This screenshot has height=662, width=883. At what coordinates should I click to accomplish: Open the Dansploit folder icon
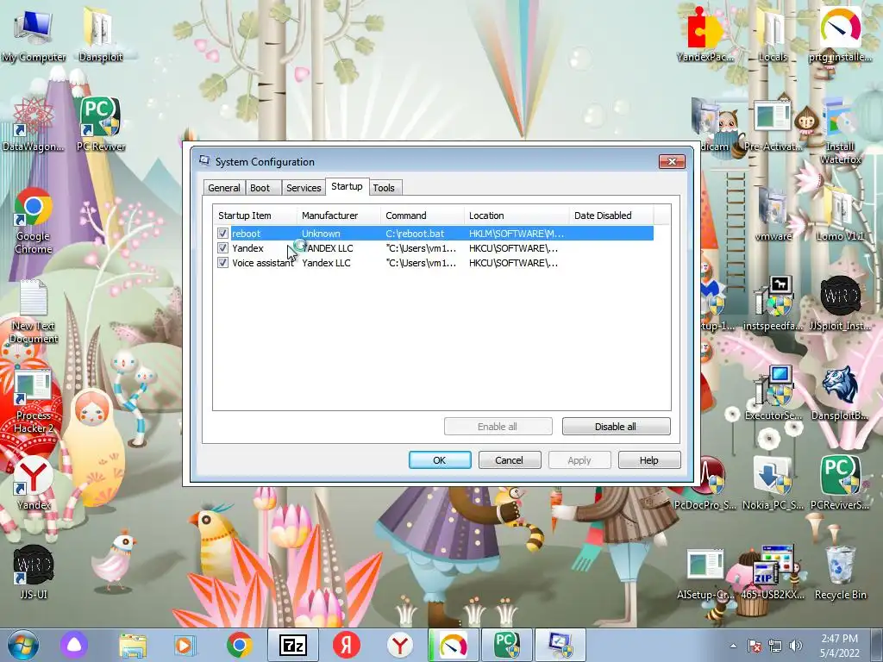100,34
